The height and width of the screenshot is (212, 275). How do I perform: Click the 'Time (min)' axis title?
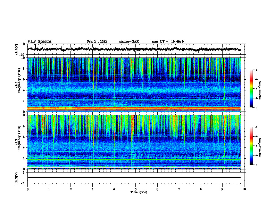point(139,192)
